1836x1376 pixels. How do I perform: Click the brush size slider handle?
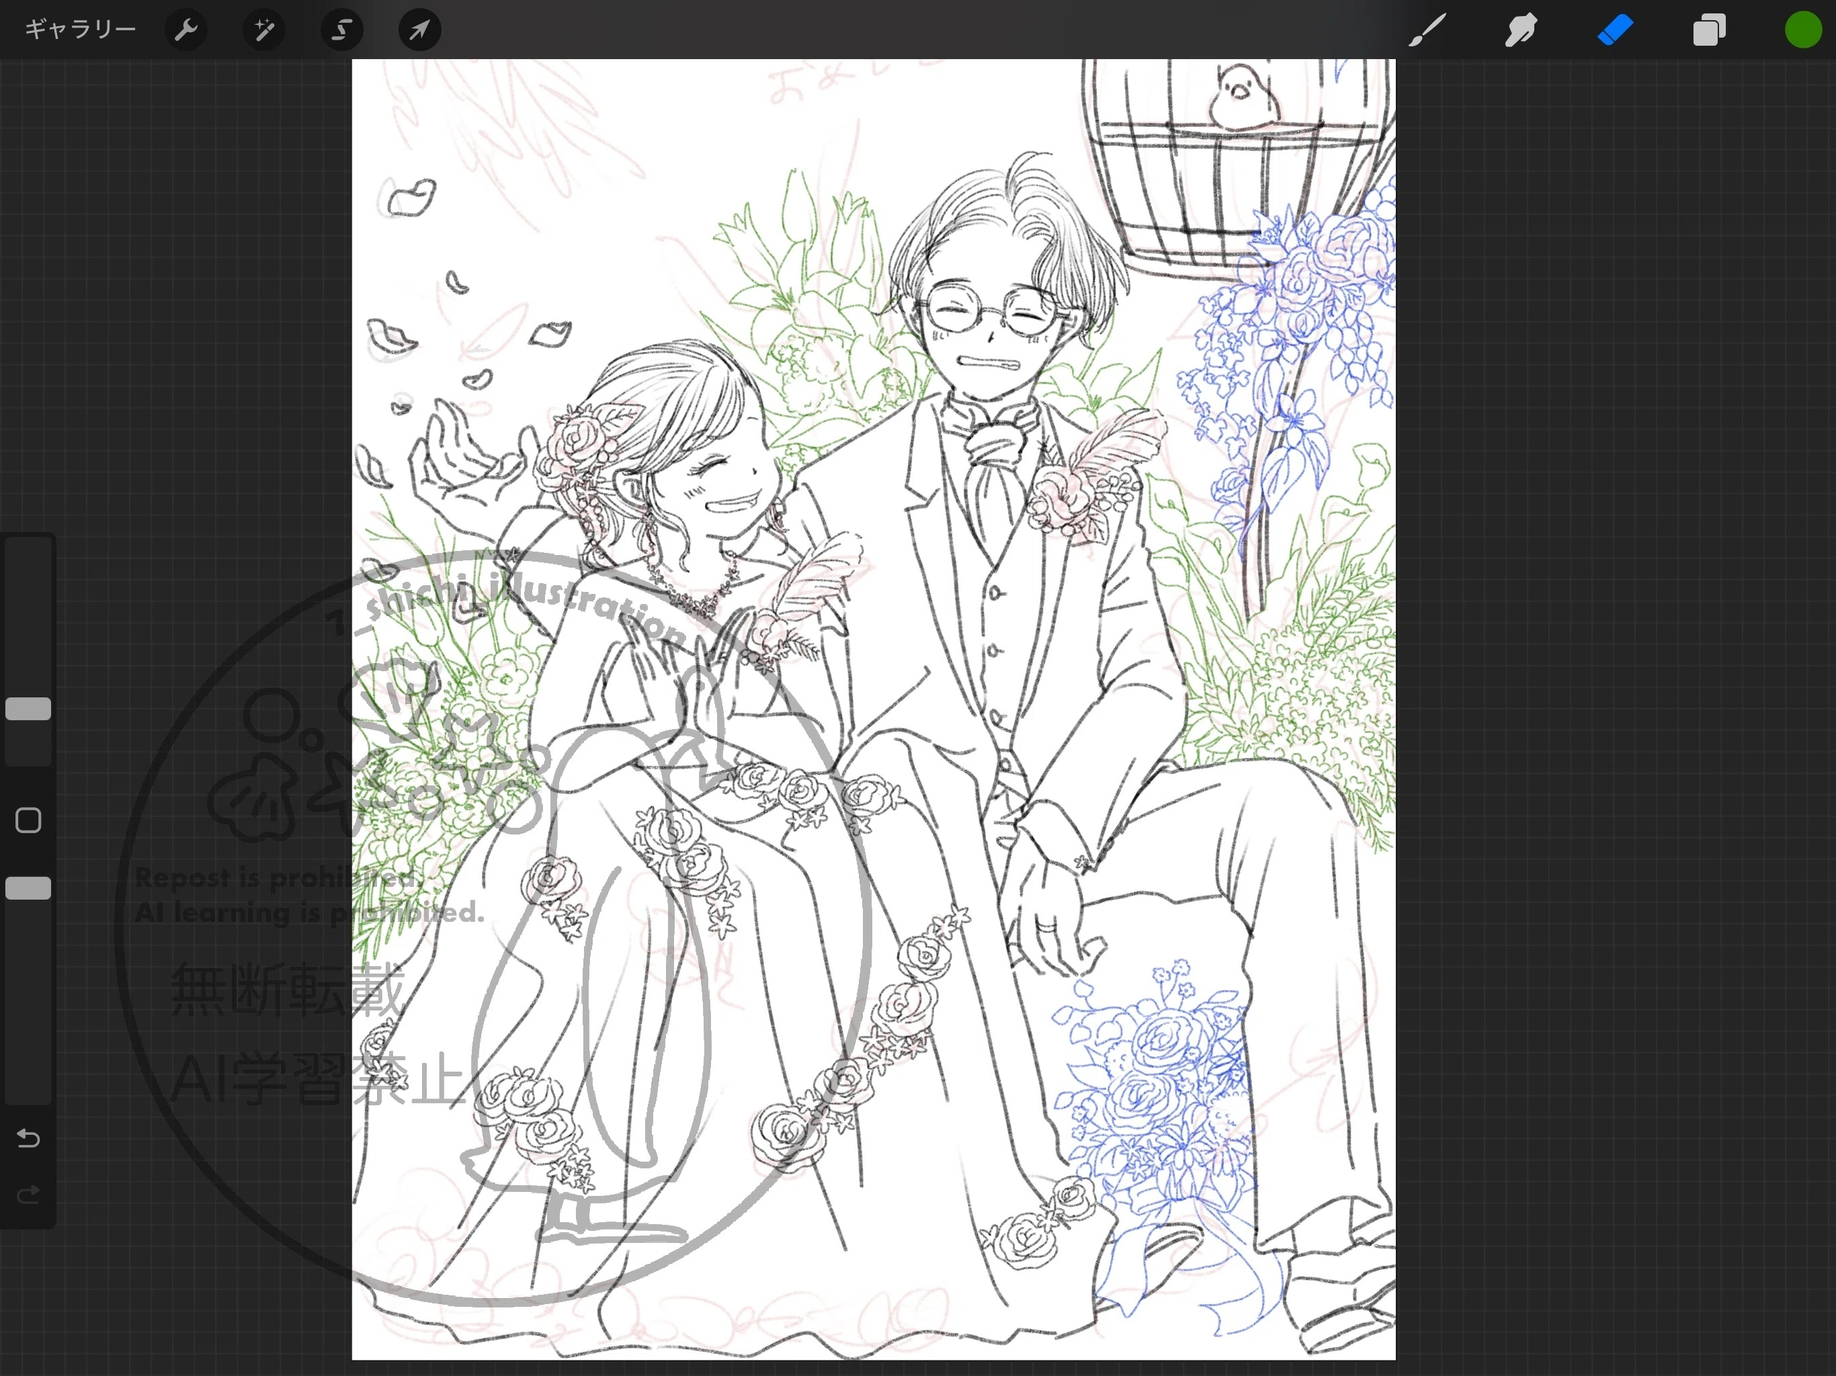click(x=28, y=709)
